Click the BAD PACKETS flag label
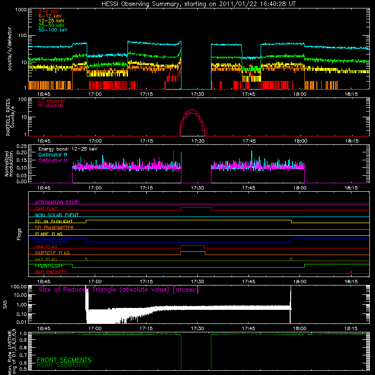The height and width of the screenshot is (375, 375). tap(51, 272)
